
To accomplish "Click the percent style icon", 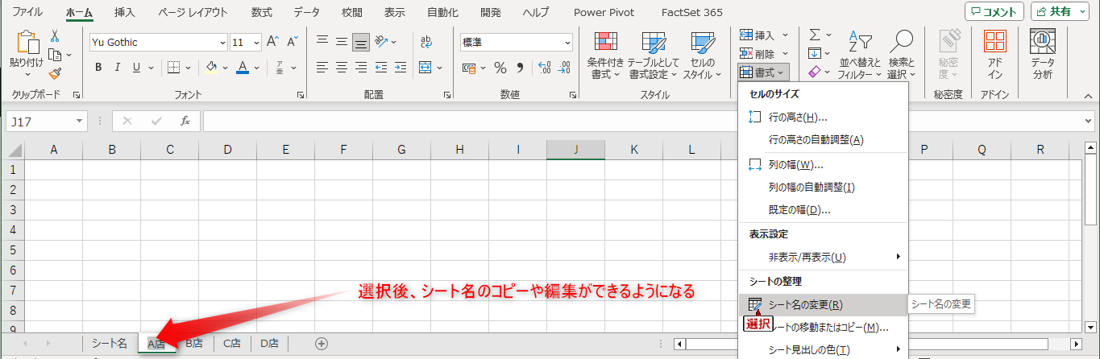I will click(500, 68).
